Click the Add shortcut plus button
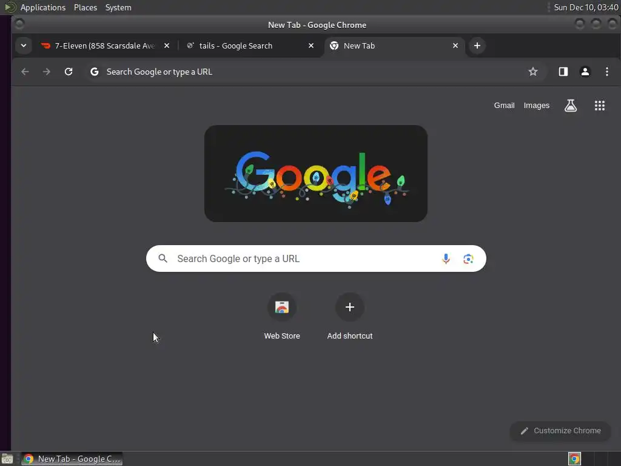 point(350,307)
